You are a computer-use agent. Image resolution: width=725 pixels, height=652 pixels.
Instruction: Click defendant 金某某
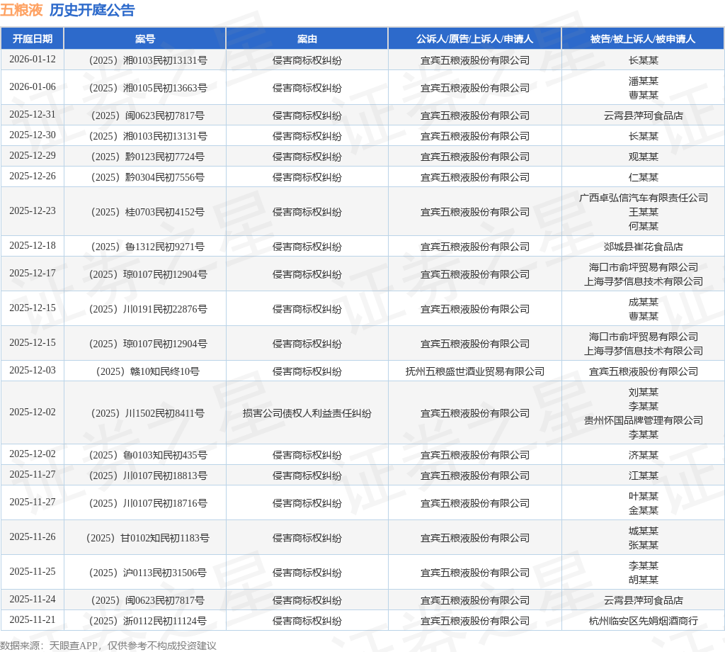[x=643, y=510]
